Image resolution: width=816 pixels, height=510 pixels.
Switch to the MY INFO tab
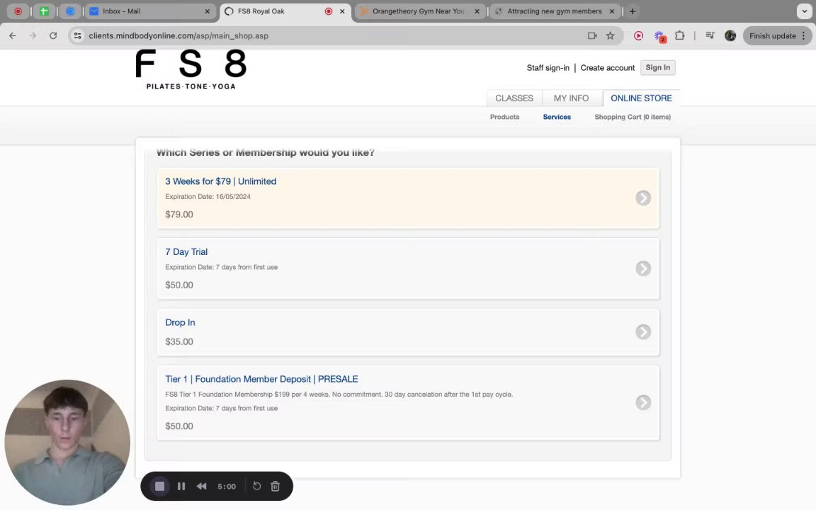point(571,98)
